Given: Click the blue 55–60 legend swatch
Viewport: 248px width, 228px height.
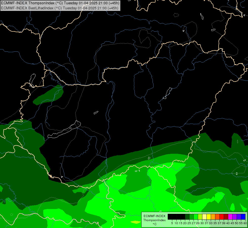Looking at the screenshot, I should pos(243,217).
